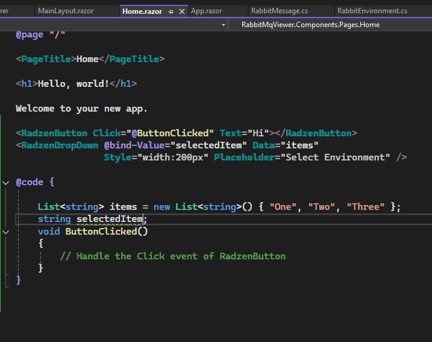
Task: Click the opening RadzenButton tag name
Action: [x=54, y=133]
